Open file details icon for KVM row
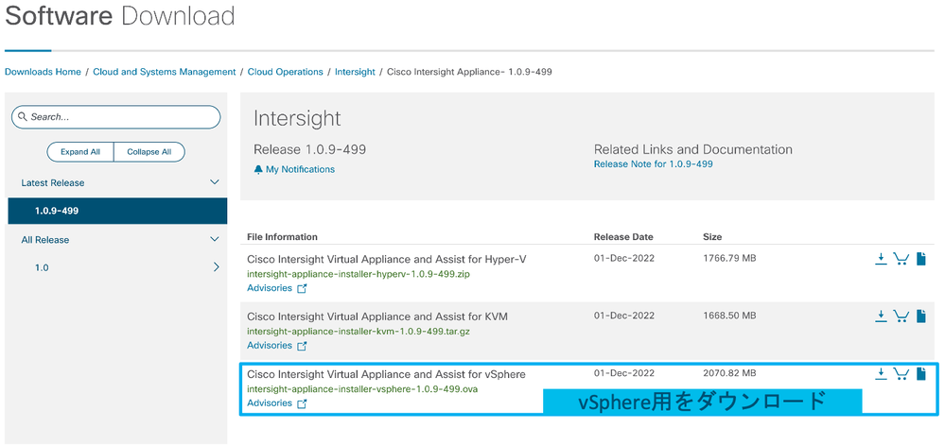Screen dimensions: 945x445 921,317
